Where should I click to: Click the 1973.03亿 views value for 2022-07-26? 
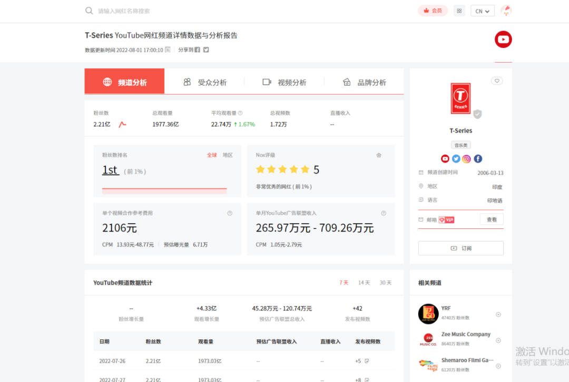tap(209, 361)
